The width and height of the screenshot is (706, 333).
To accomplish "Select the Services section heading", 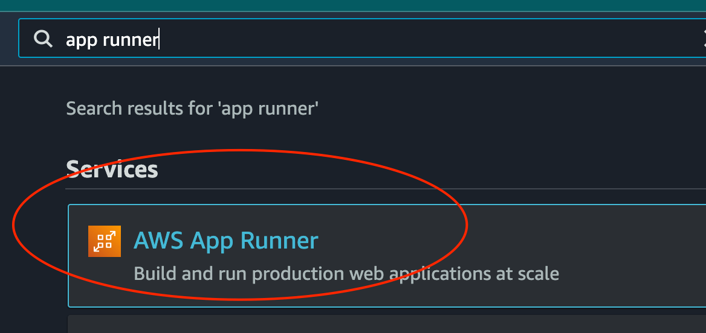I will tap(112, 170).
